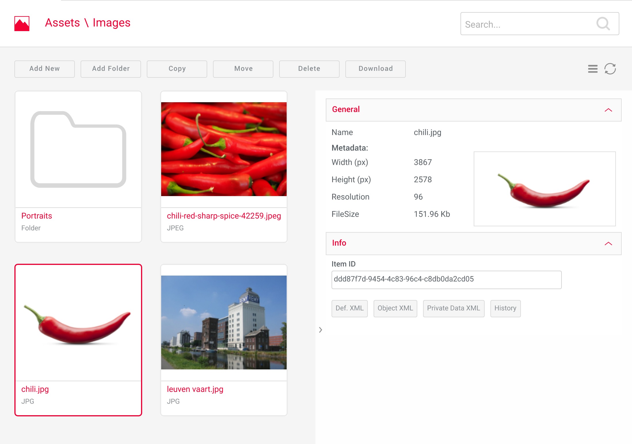The image size is (632, 444).
Task: Click the Item ID text field
Action: [446, 280]
